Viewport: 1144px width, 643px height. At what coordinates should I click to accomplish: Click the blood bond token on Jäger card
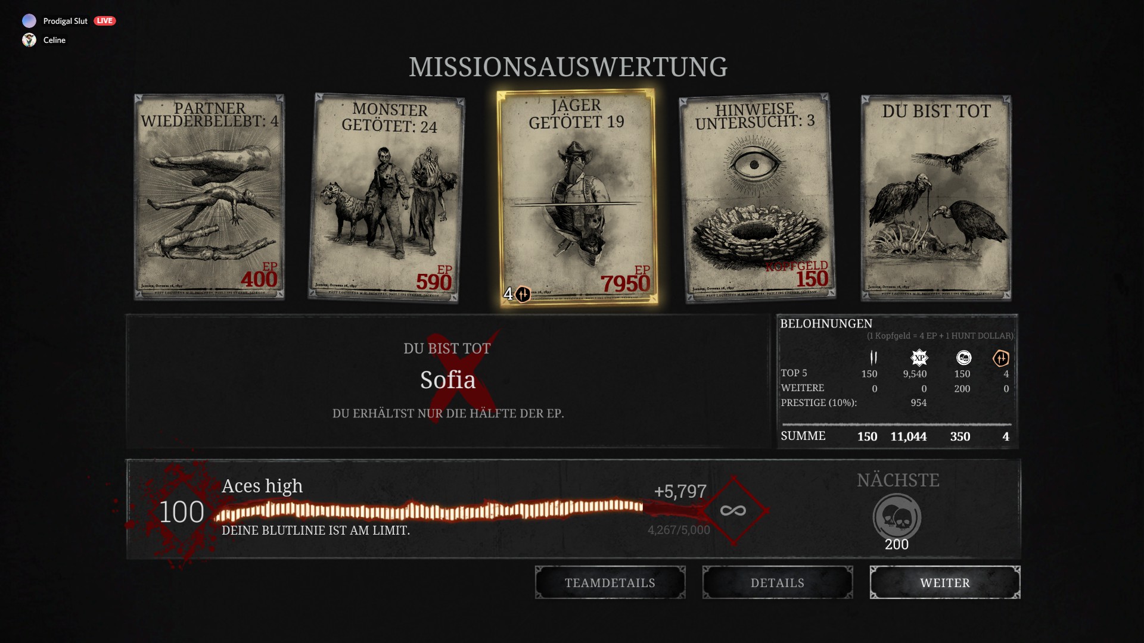point(523,294)
